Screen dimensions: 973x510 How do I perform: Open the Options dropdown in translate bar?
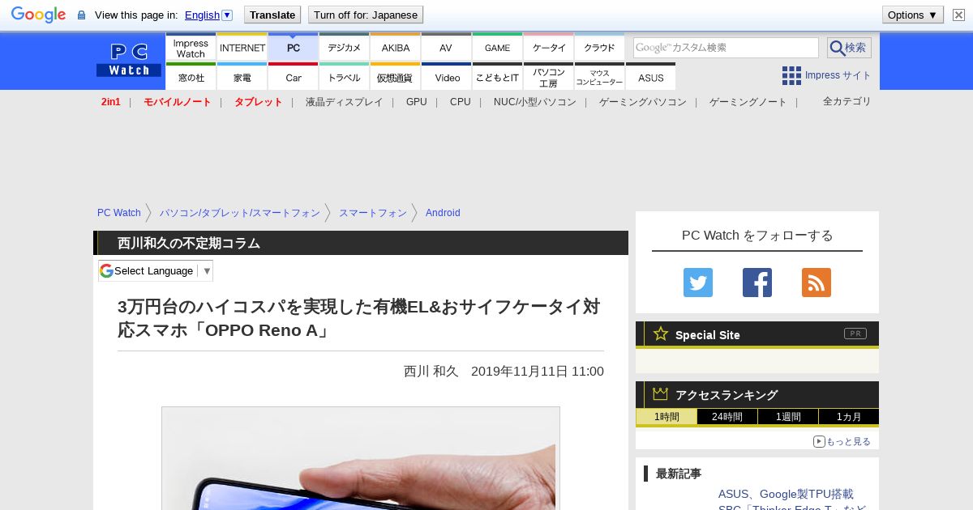(x=913, y=15)
